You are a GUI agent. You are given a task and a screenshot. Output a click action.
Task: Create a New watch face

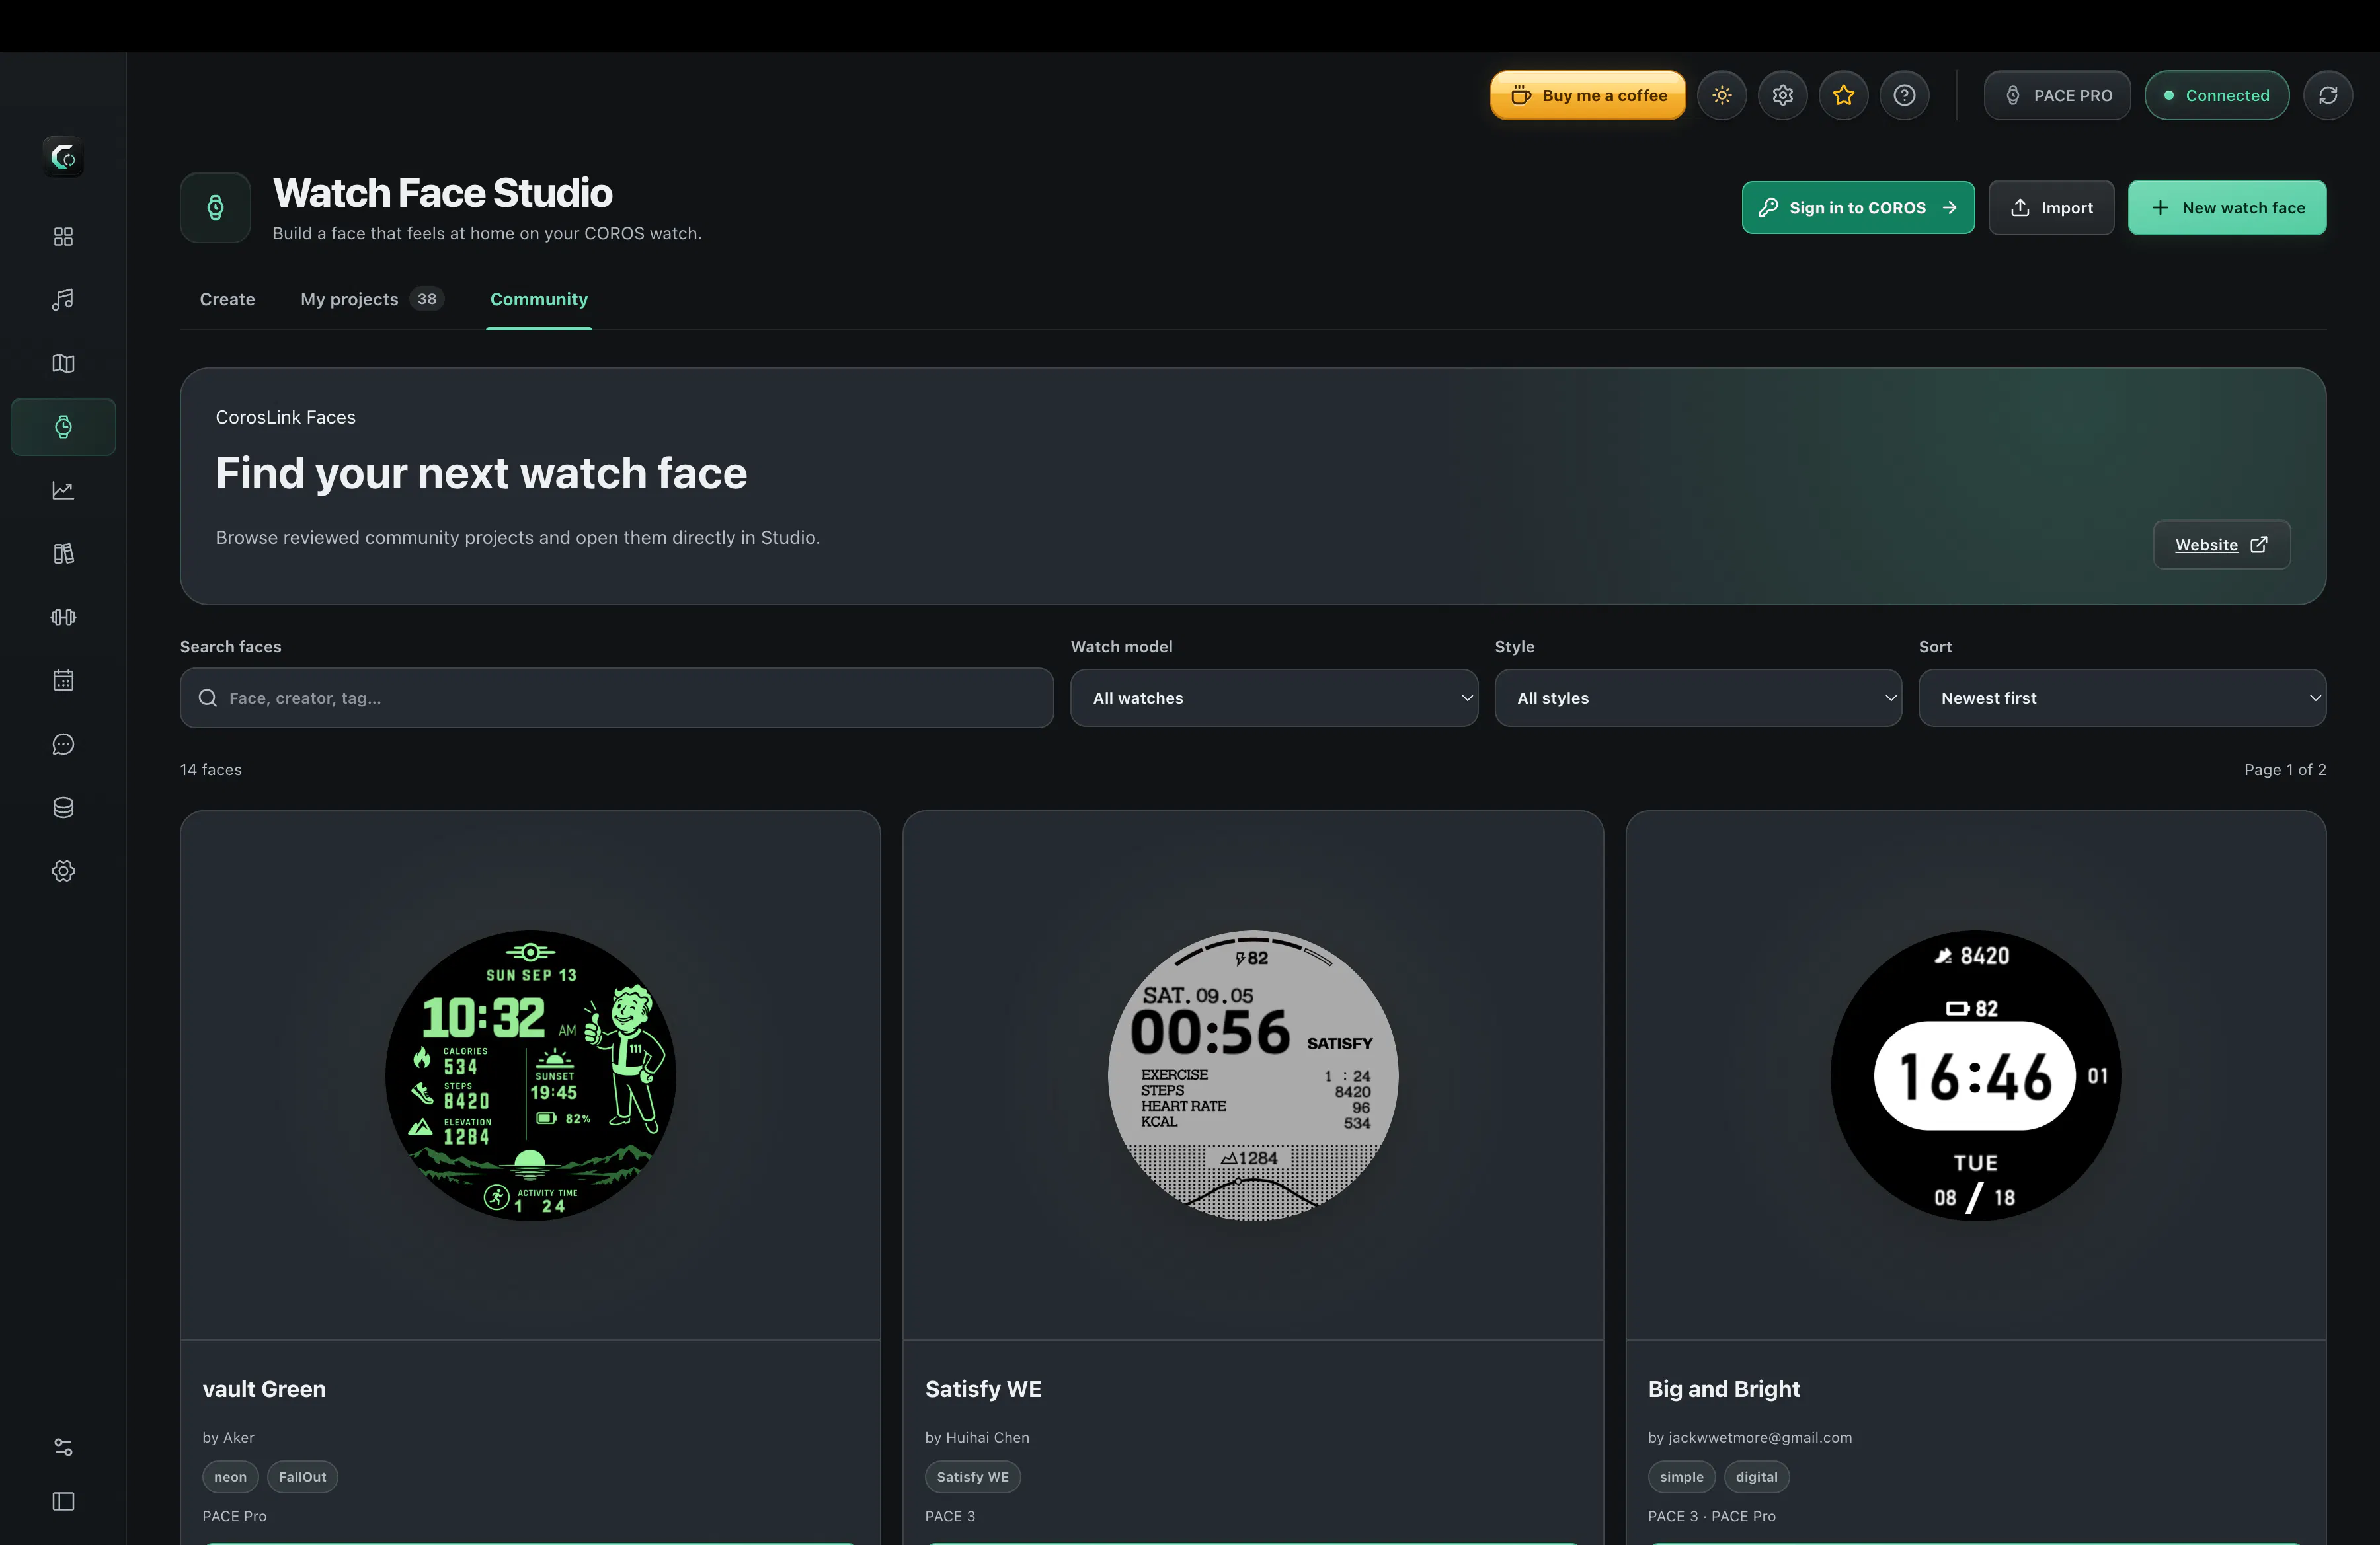[2227, 208]
